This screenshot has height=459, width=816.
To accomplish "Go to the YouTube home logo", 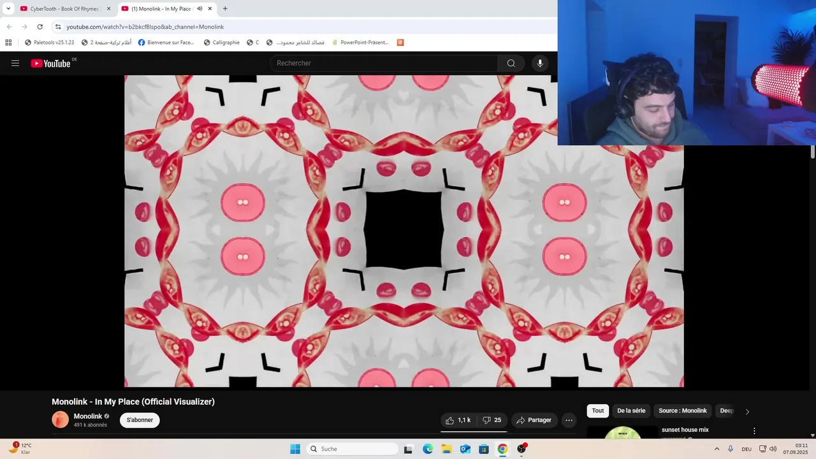I will [50, 63].
